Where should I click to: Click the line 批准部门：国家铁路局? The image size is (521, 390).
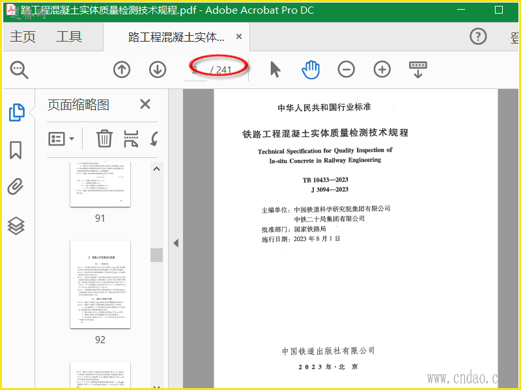click(294, 229)
